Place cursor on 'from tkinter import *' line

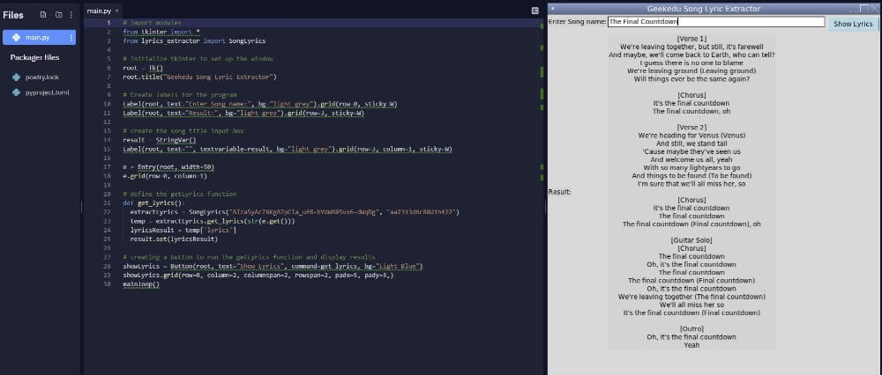click(161, 32)
